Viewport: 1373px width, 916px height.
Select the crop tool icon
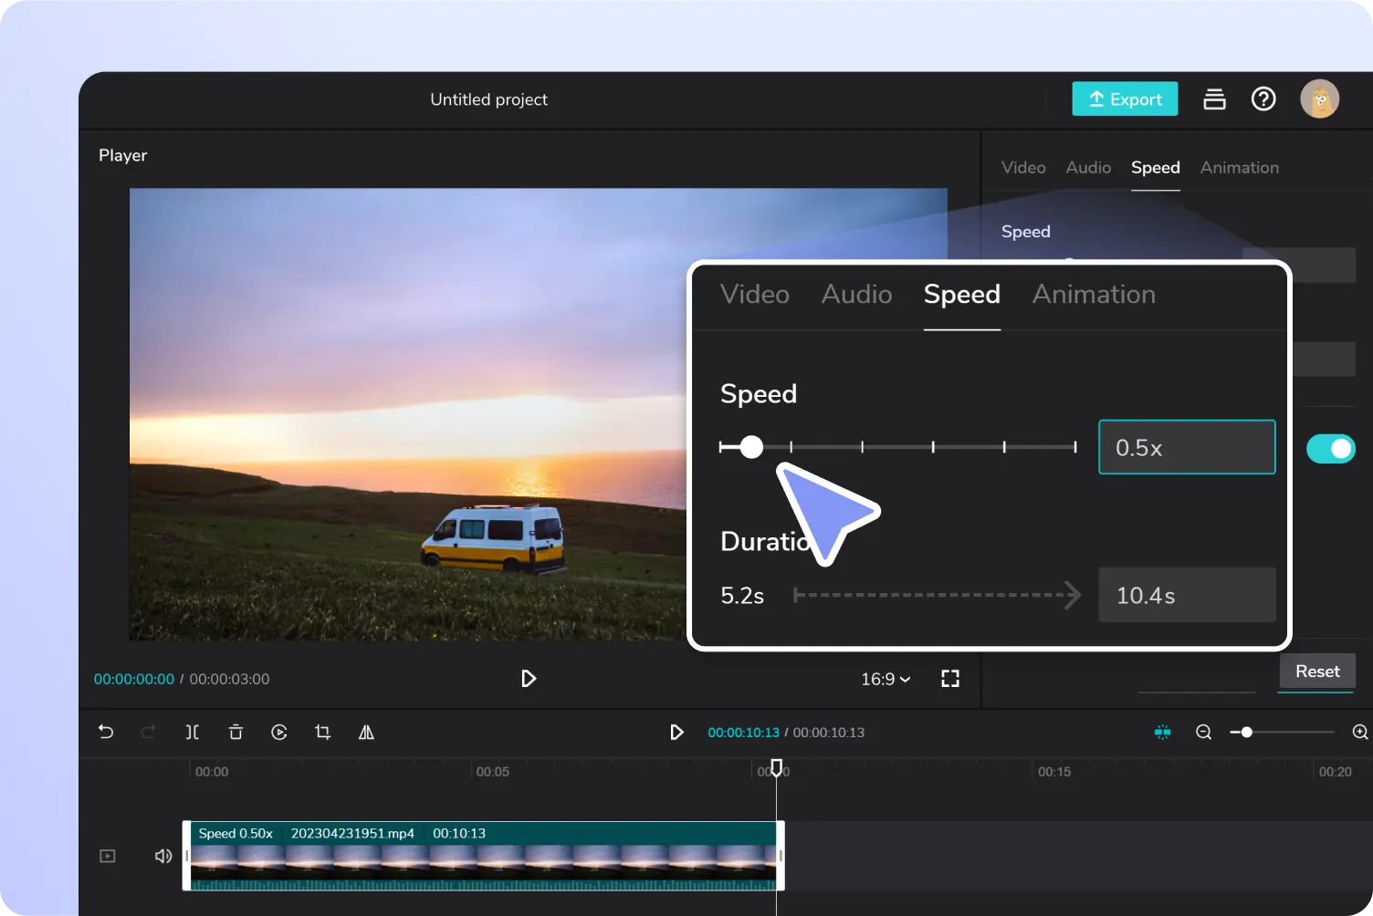pos(322,732)
